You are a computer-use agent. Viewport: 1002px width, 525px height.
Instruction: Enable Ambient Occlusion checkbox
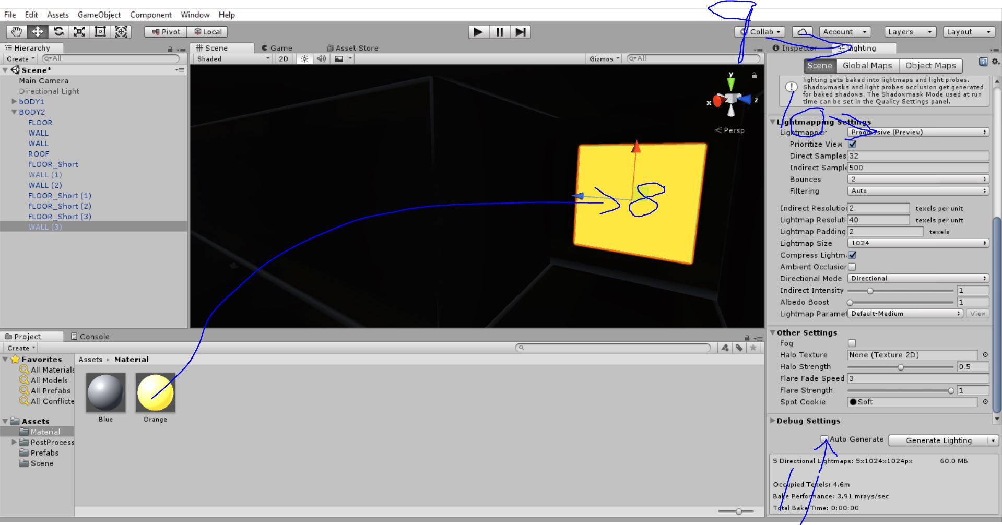852,267
